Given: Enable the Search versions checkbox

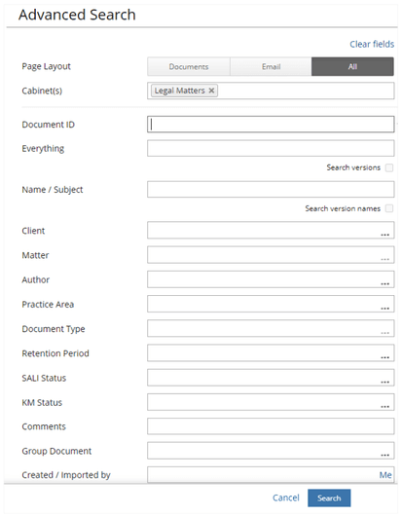Looking at the screenshot, I should pyautogui.click(x=389, y=167).
